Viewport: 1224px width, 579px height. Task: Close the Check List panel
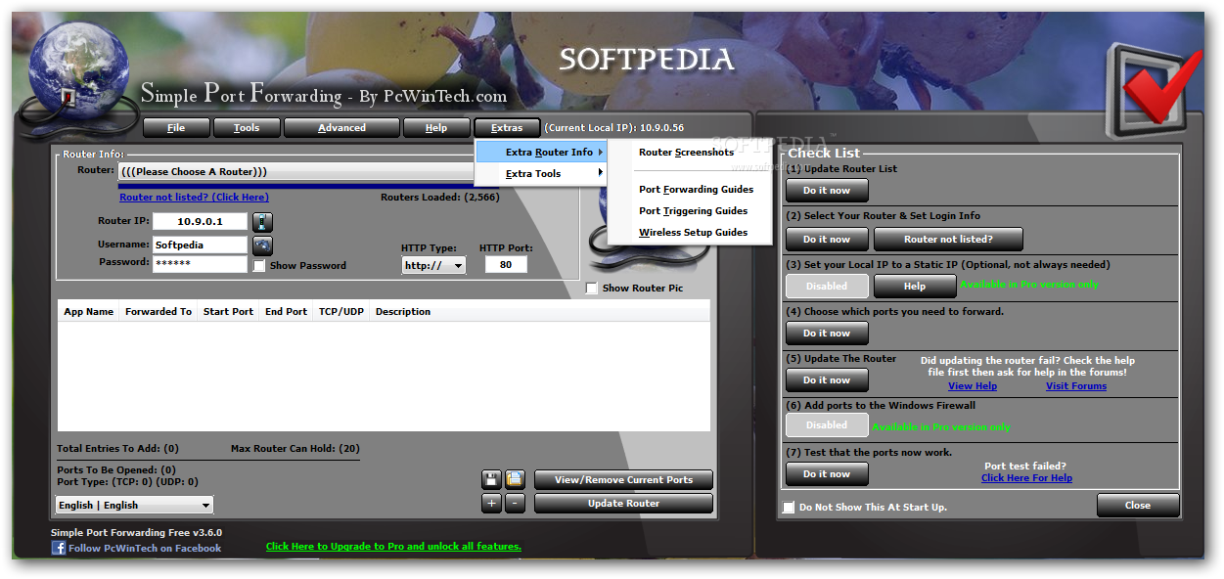coord(1138,506)
